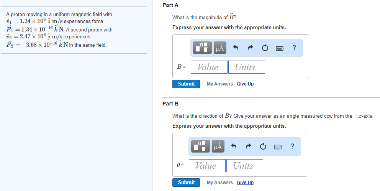Click the reset icon in Part B toolbar
The height and width of the screenshot is (191, 380).
[263, 147]
